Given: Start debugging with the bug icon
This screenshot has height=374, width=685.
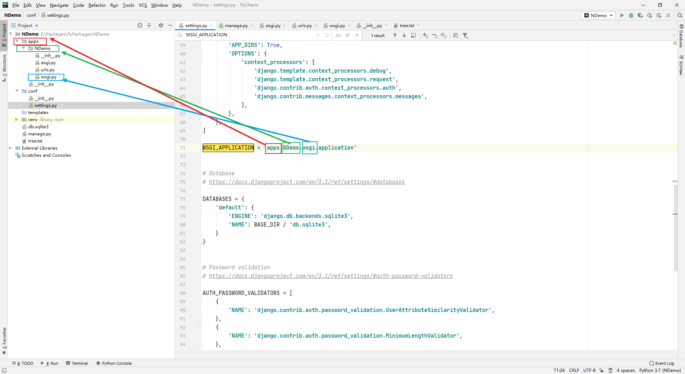Looking at the screenshot, I should click(631, 15).
